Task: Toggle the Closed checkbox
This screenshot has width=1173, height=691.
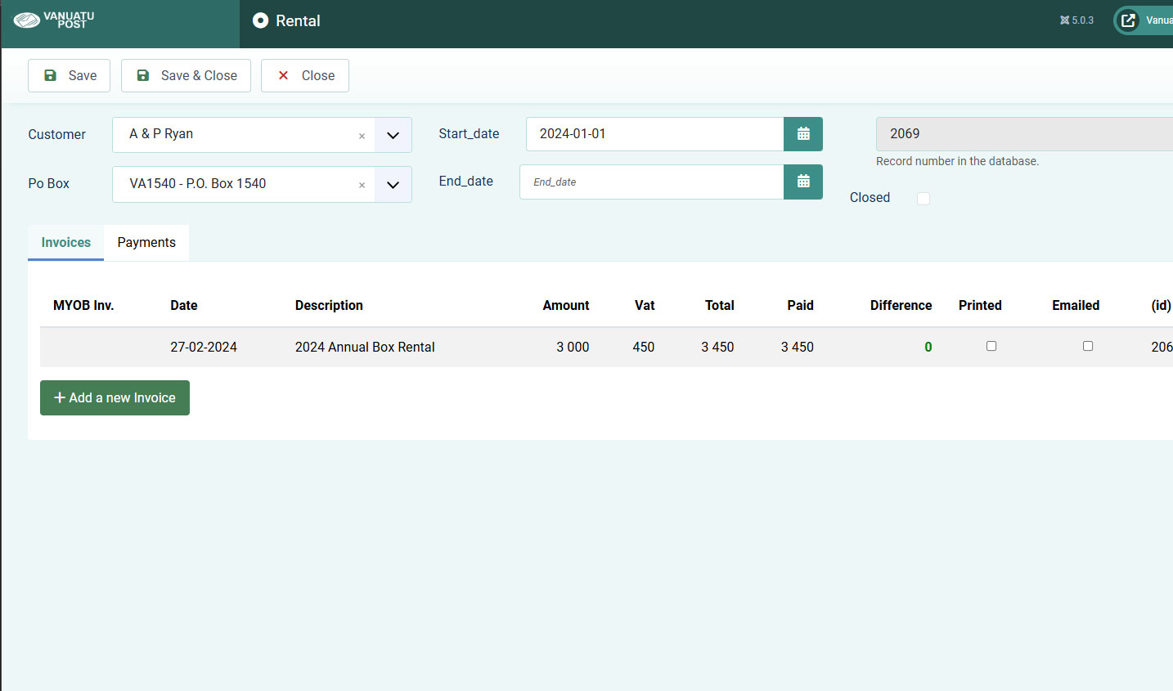Action: [x=924, y=199]
